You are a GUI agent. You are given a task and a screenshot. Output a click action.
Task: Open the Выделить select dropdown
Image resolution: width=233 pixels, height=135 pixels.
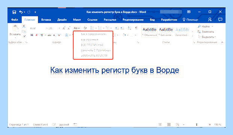coord(207,37)
